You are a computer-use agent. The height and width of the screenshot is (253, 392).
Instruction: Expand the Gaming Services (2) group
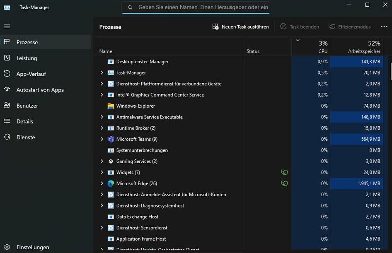coord(102,161)
